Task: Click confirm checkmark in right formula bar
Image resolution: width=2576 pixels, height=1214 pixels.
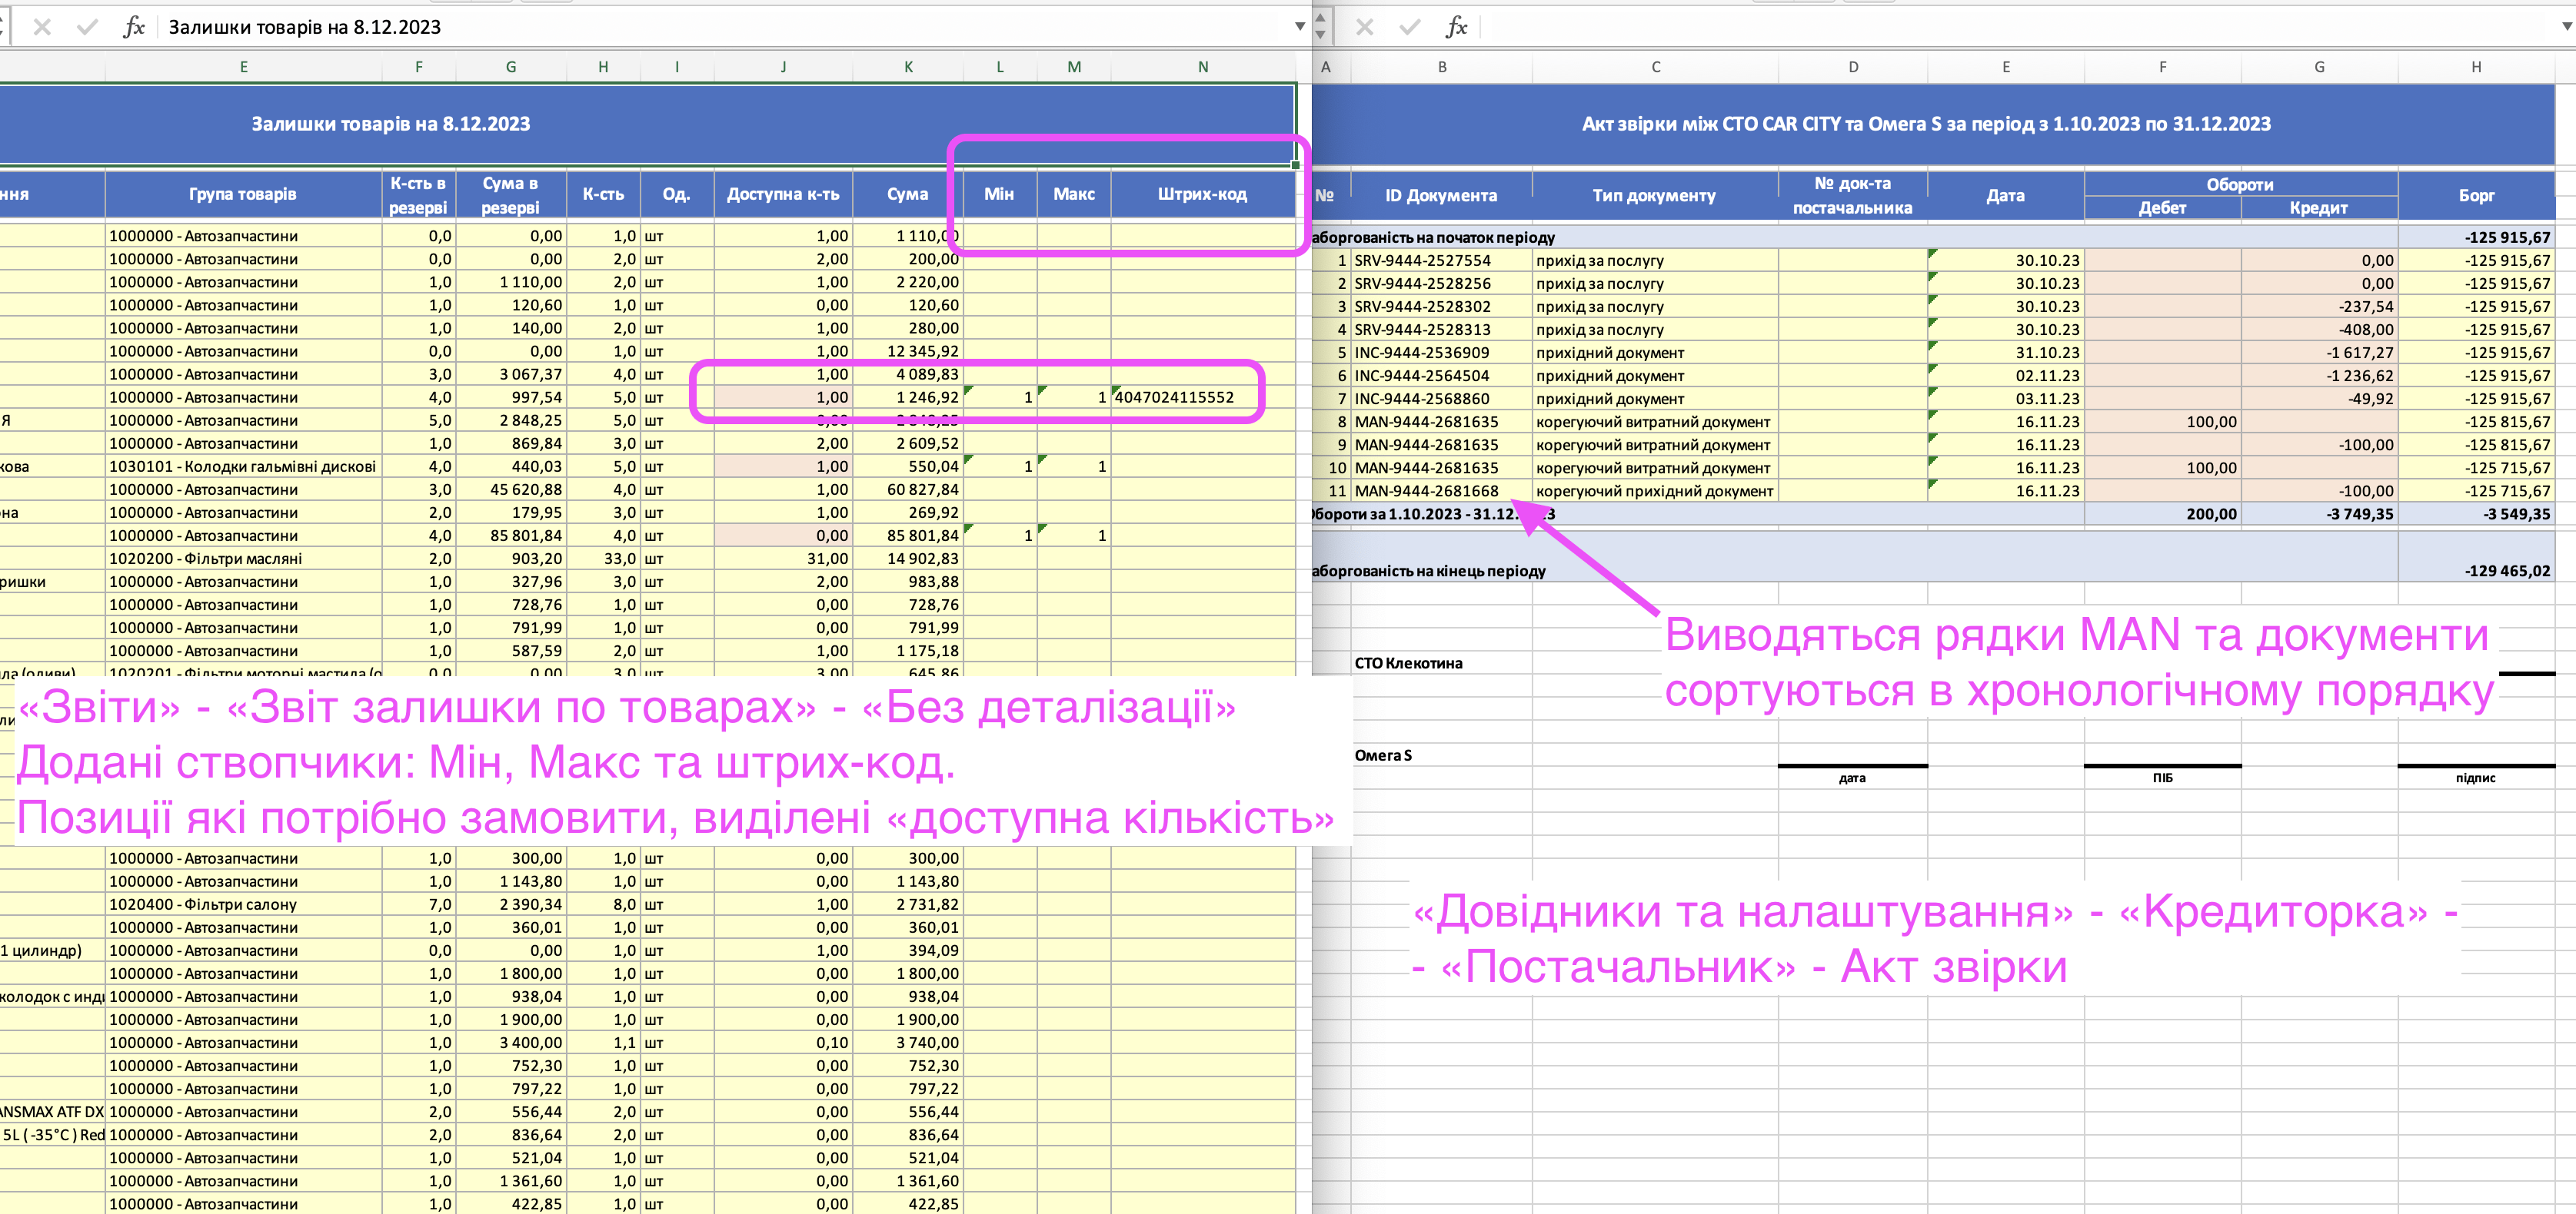Action: click(x=1410, y=27)
